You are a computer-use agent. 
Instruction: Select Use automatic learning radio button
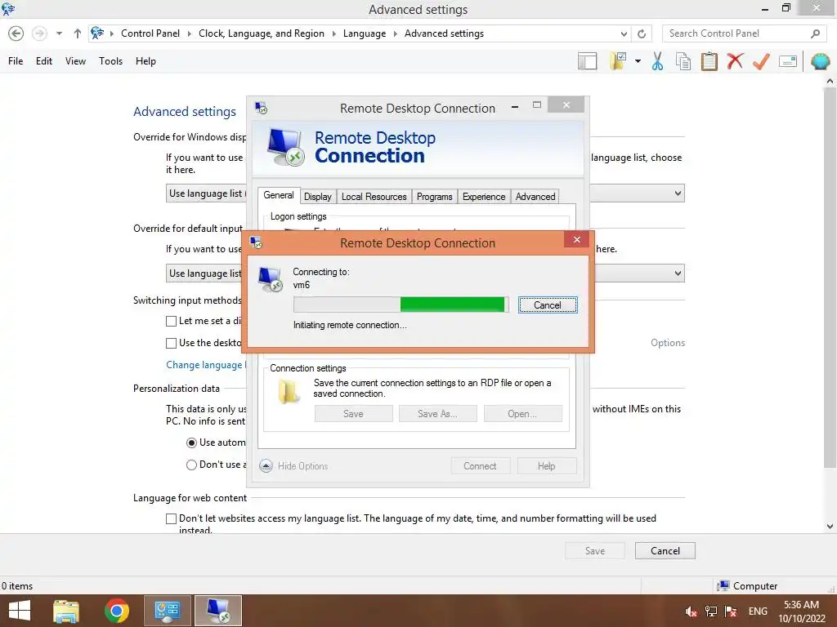pos(191,443)
